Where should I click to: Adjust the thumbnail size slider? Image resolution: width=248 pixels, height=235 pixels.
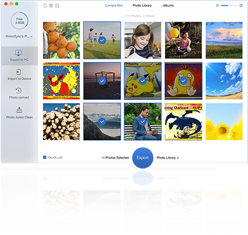[229, 6]
